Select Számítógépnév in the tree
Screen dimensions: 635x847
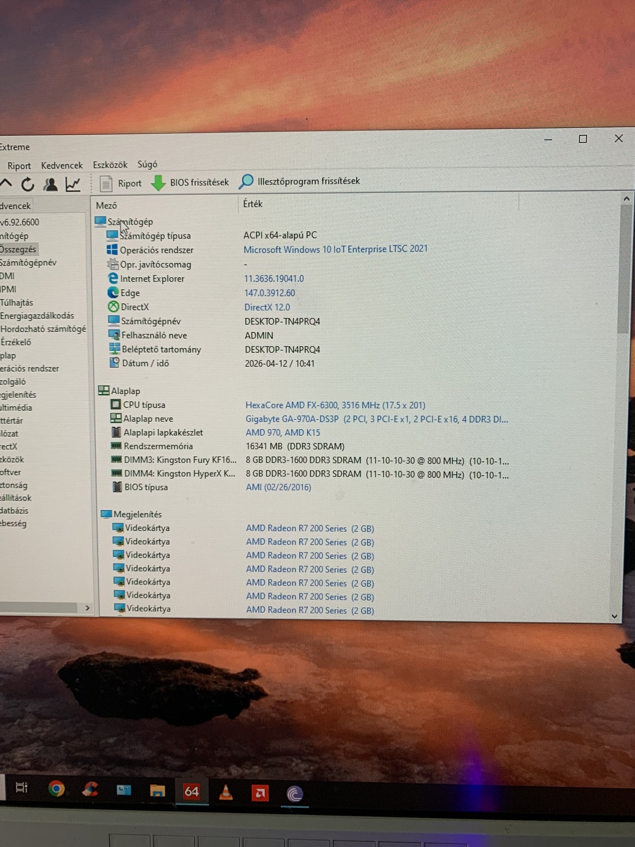click(28, 262)
